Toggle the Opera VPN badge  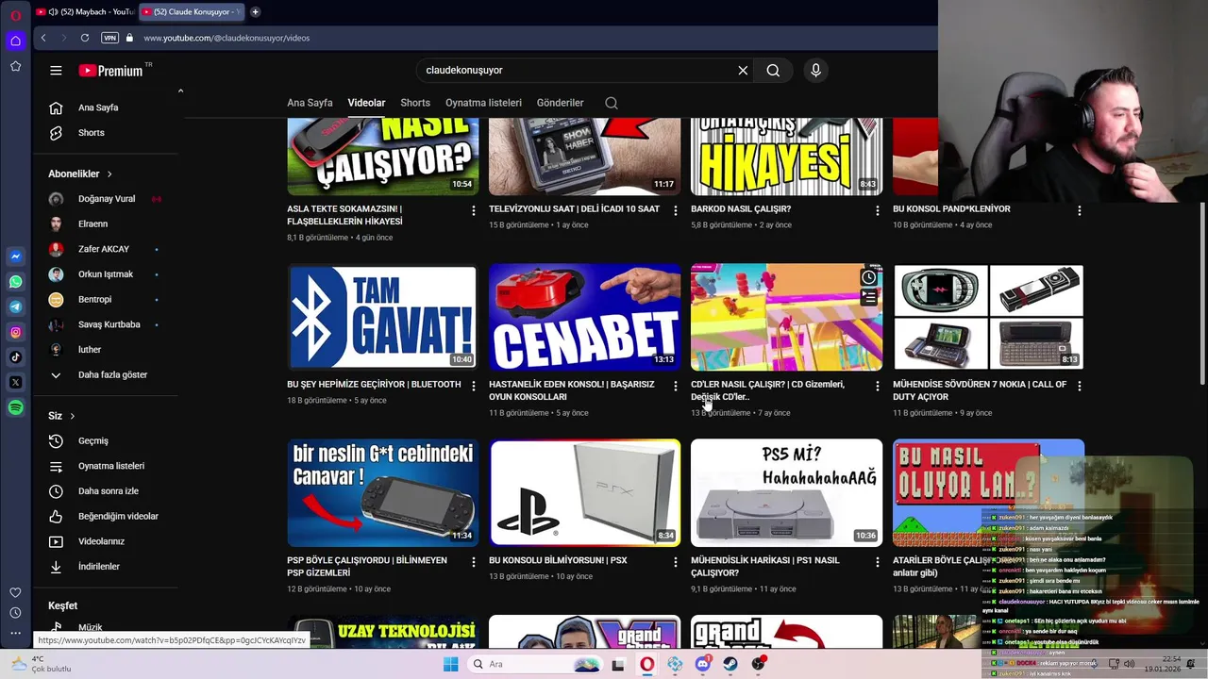pyautogui.click(x=109, y=38)
